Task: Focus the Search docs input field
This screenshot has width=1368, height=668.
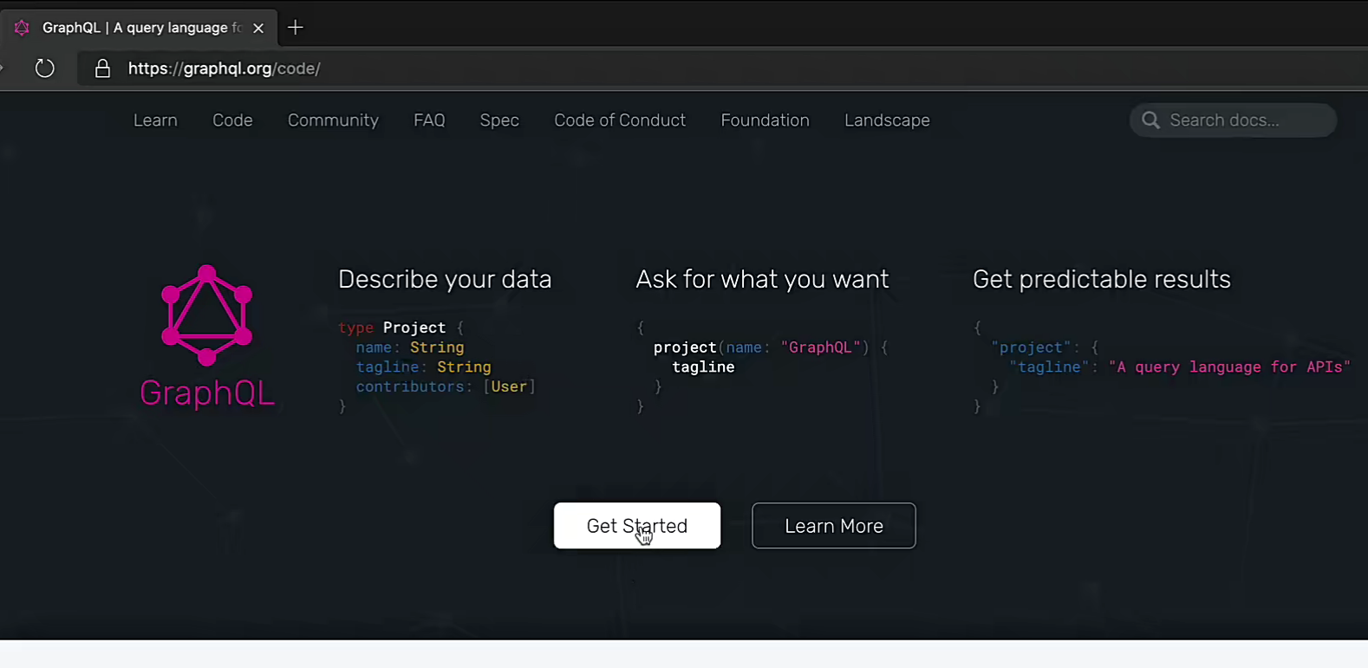Action: (x=1240, y=120)
